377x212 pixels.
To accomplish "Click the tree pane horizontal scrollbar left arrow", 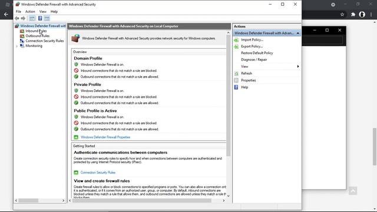I will (x=16, y=200).
